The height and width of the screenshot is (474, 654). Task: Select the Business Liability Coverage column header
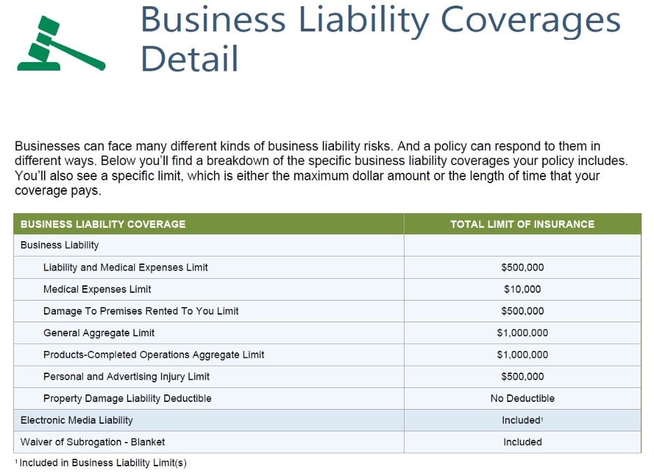[103, 224]
